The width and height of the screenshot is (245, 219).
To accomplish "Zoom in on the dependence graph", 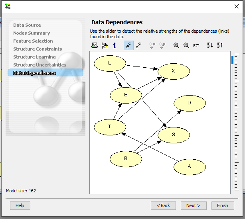I will 176,45.
